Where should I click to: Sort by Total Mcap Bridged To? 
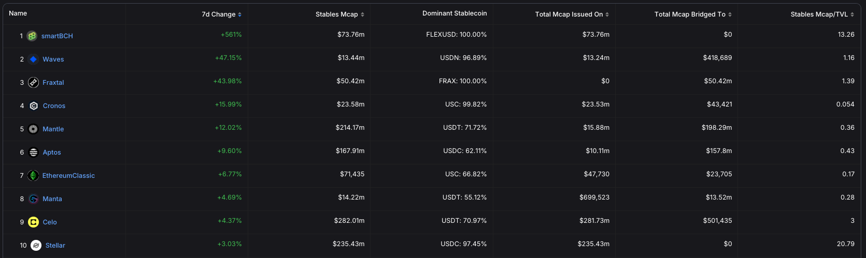point(692,14)
